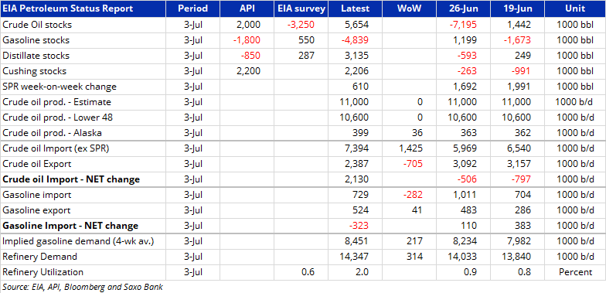606x293 pixels.
Task: Click the WoW column header
Action: coord(410,9)
